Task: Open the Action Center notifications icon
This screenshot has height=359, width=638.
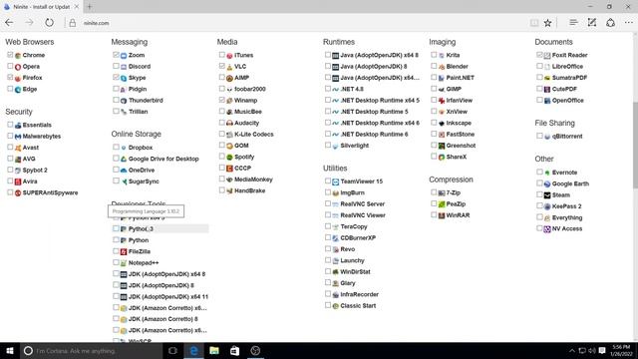Action: coord(602,351)
